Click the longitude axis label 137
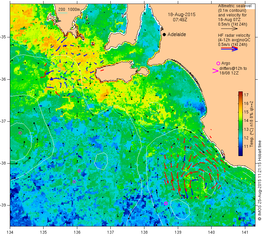This screenshot has height=236, width=262. [x=111, y=232]
